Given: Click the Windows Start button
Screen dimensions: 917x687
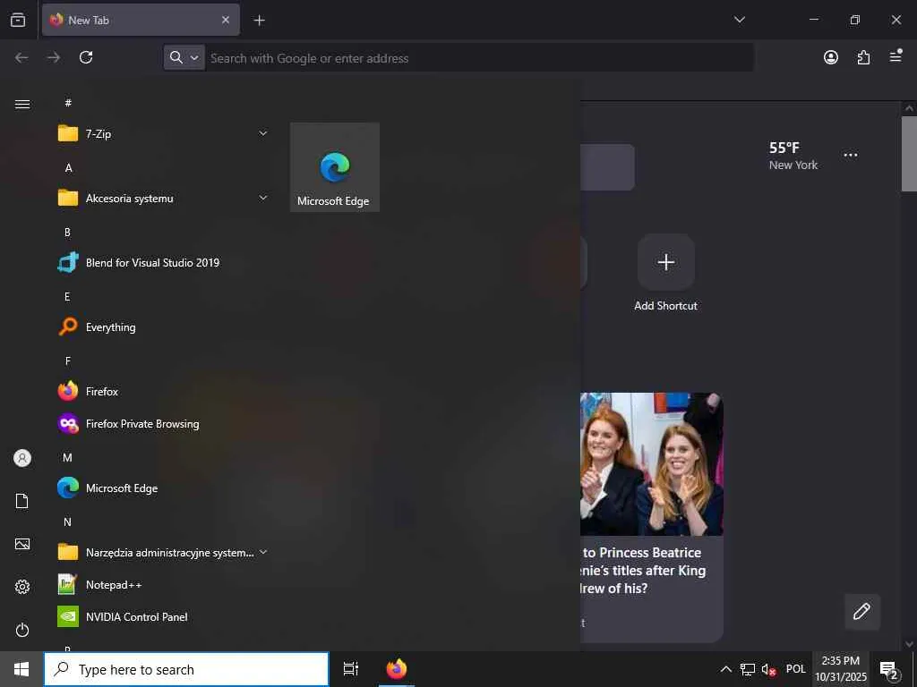Looking at the screenshot, I should tap(21, 669).
